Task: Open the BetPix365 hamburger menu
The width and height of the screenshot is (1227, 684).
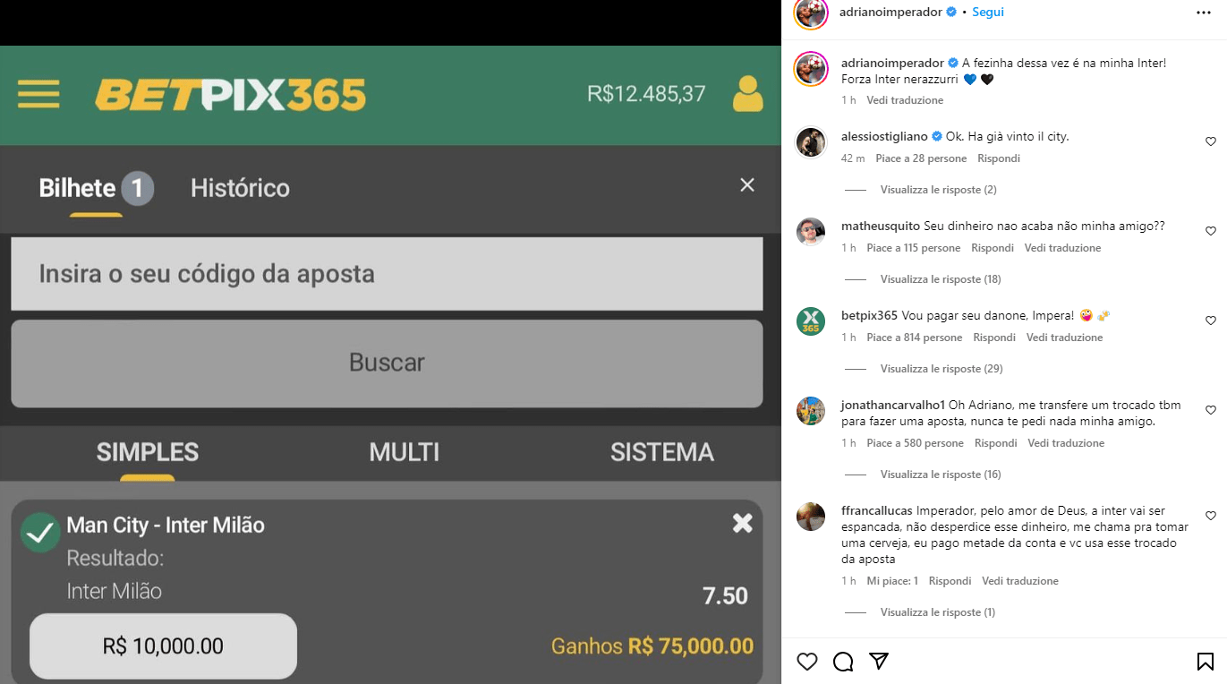Action: (38, 94)
